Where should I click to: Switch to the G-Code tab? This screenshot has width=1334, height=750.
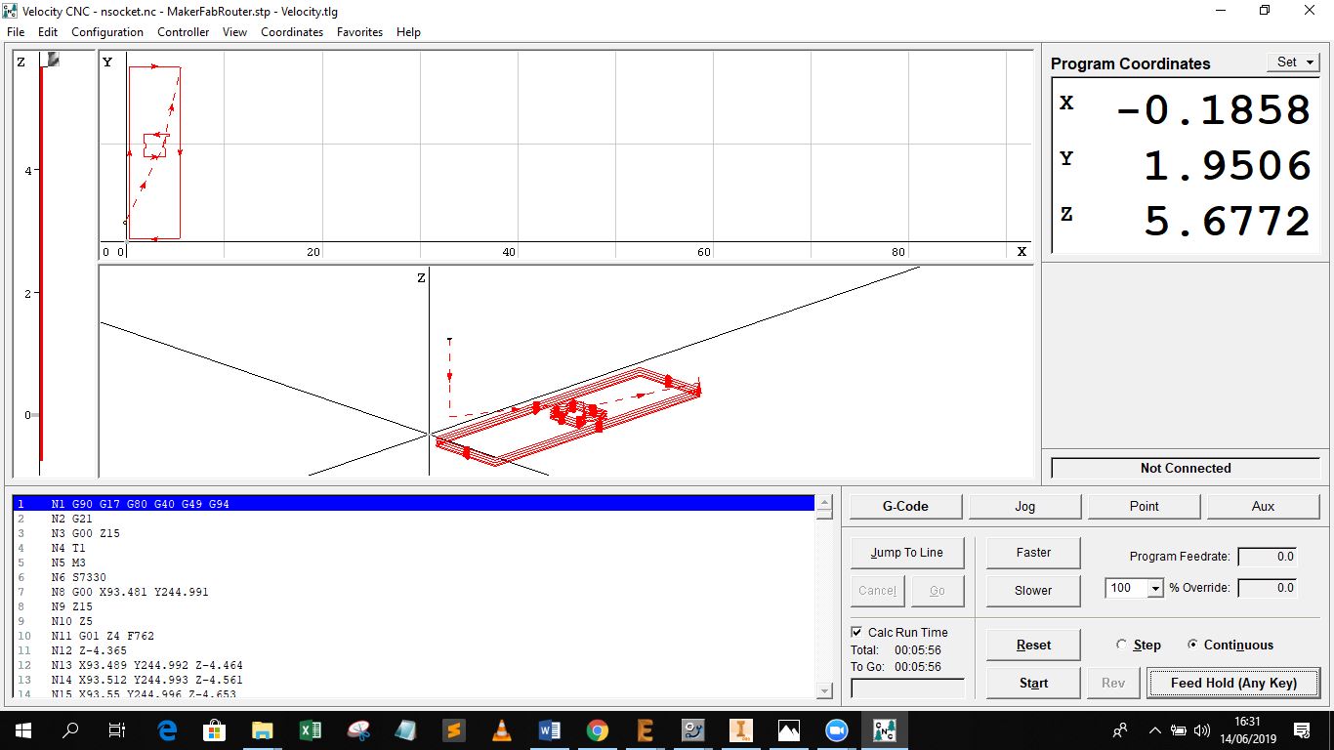tap(905, 506)
